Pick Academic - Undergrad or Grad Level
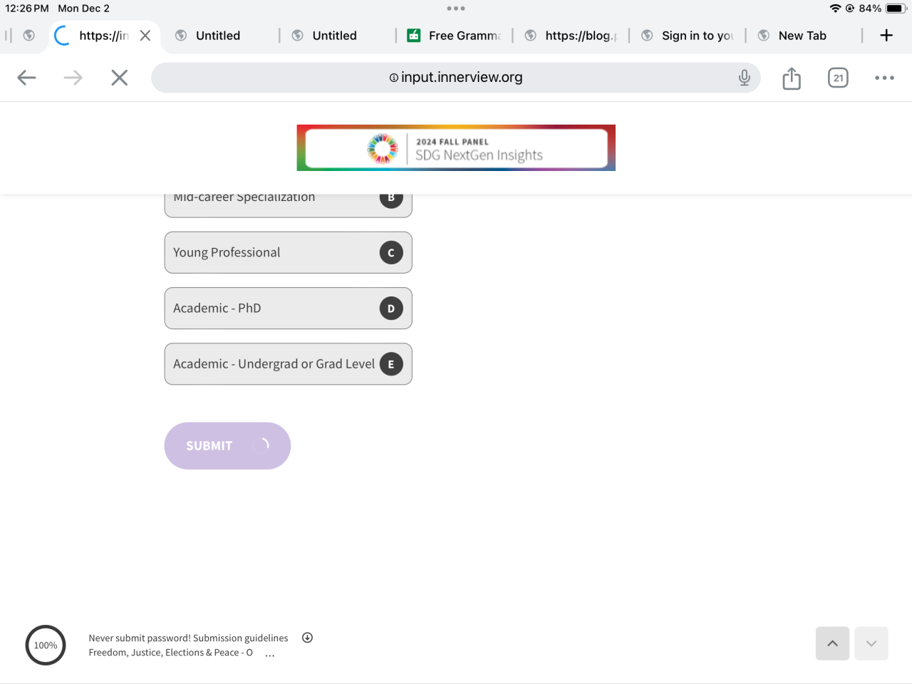Viewport: 912px width, 684px height. tap(288, 364)
